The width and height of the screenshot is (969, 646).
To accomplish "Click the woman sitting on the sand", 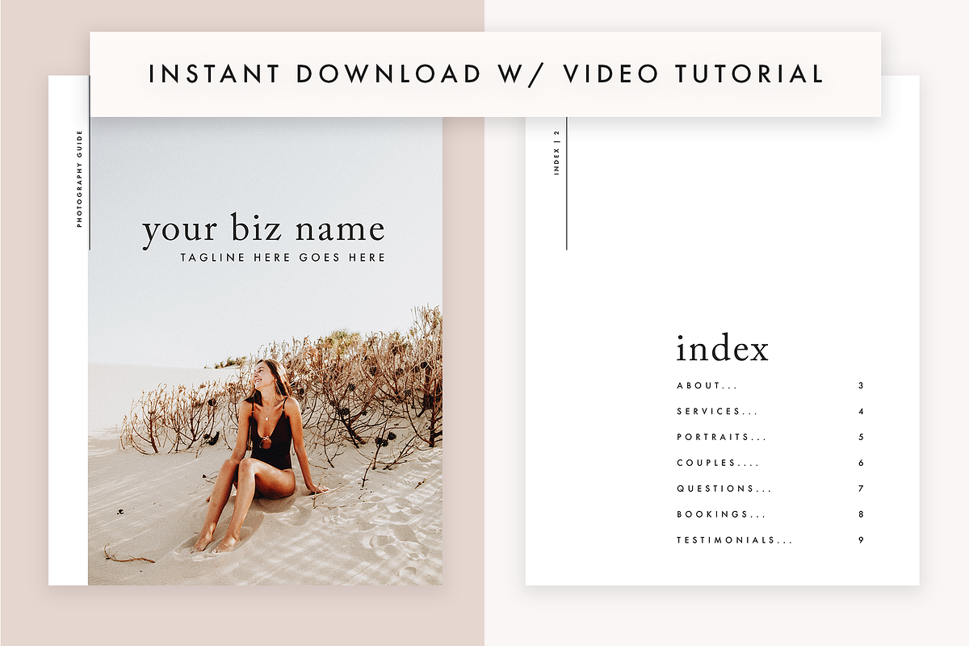I will (x=260, y=456).
